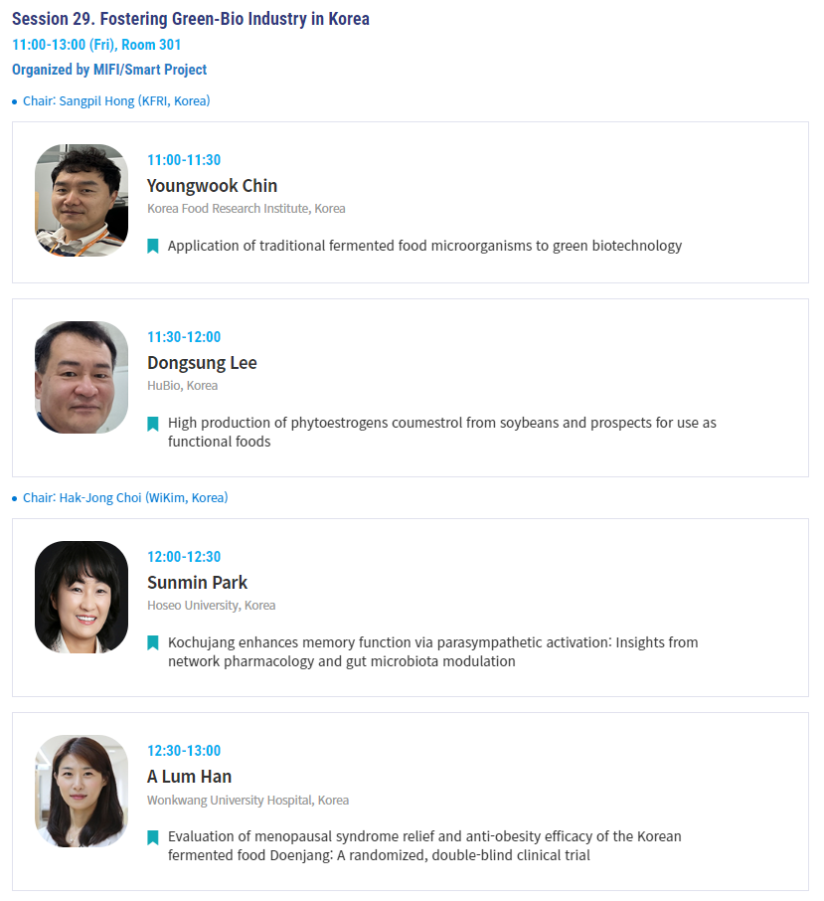Click the Kochujang enhances memory function title

(x=433, y=651)
